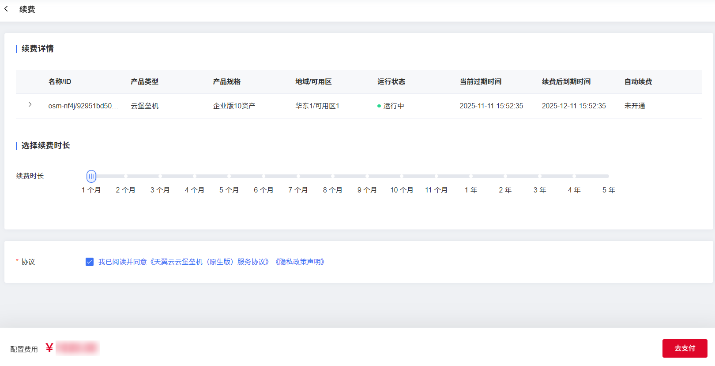Image resolution: width=715 pixels, height=366 pixels.
Task: Select 1 年 on the duration slider
Action: [x=470, y=176]
